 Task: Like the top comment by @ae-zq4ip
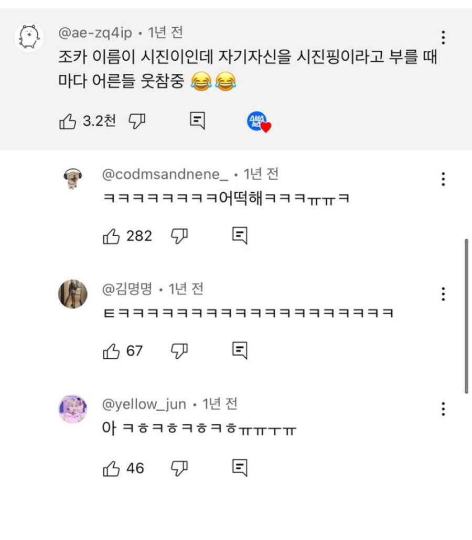click(68, 122)
